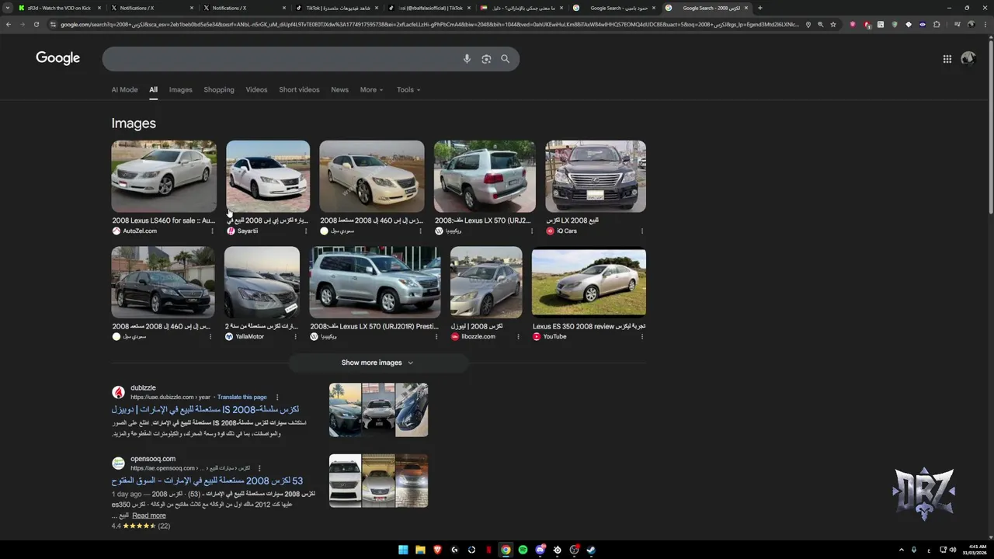Viewport: 994px width, 559px height.
Task: Open opensooq result car image strip
Action: coord(378,481)
